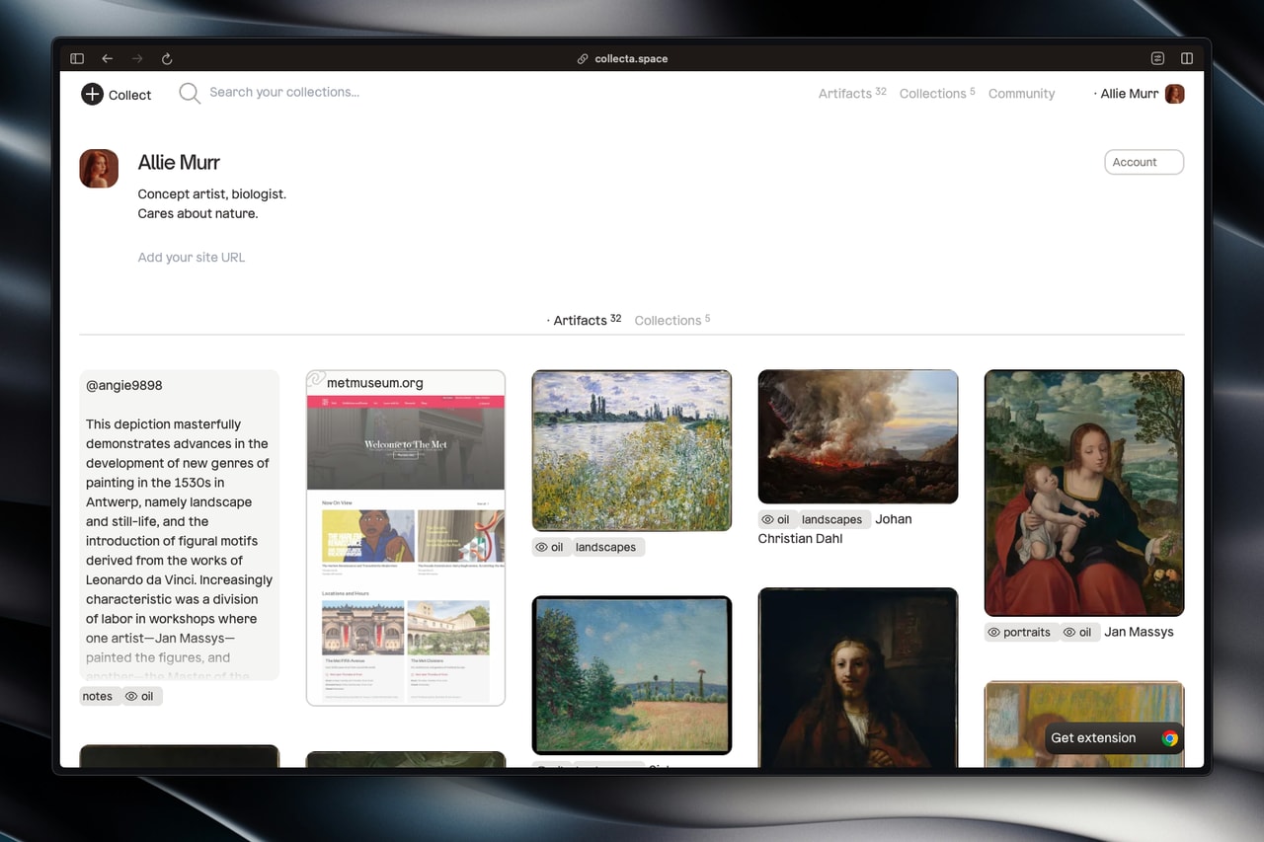Image resolution: width=1264 pixels, height=842 pixels.
Task: Click Johan Christian Dahl artist name
Action: (x=834, y=529)
